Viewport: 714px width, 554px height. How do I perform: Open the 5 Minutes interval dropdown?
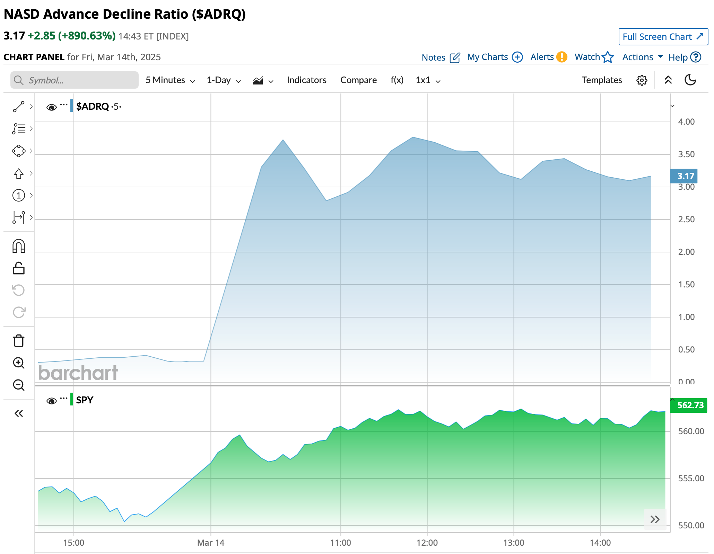tap(170, 80)
